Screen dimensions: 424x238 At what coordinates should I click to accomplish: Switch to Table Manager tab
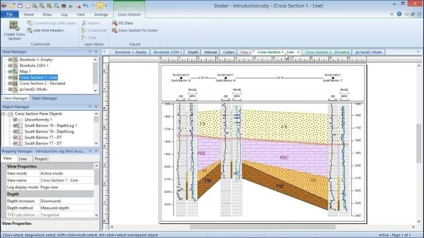pos(44,98)
